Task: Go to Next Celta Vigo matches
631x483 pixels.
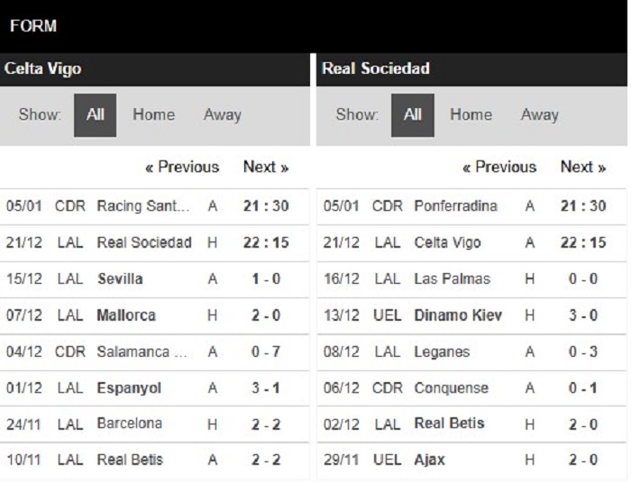Action: tap(266, 167)
